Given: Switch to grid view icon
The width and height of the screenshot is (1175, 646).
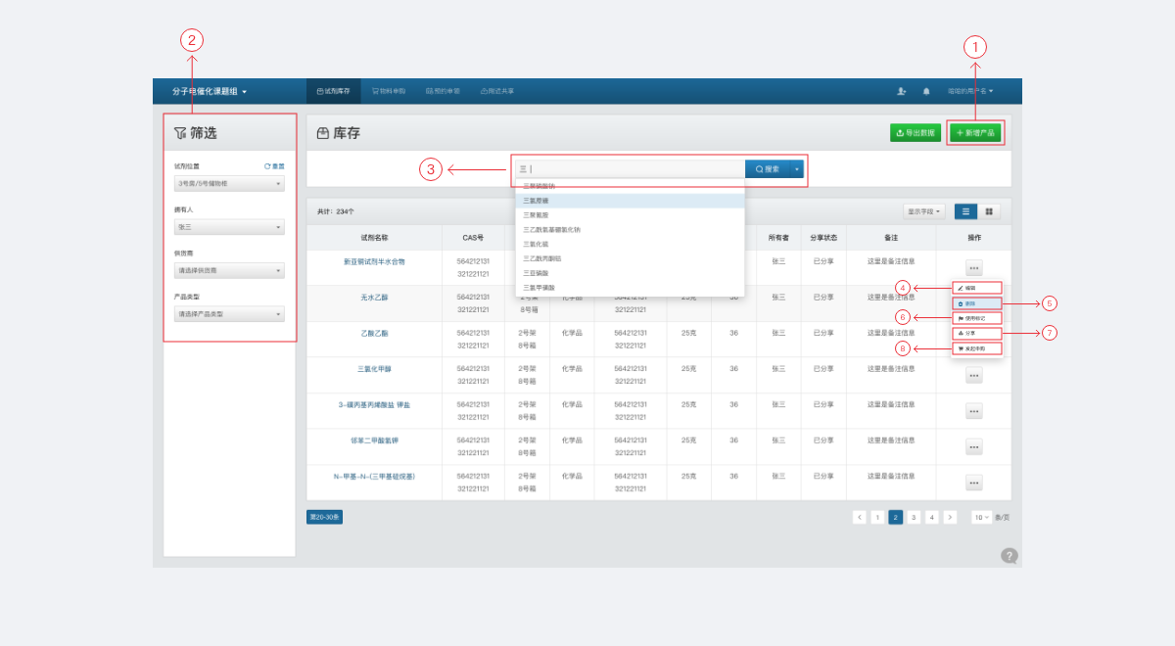Looking at the screenshot, I should pyautogui.click(x=989, y=210).
